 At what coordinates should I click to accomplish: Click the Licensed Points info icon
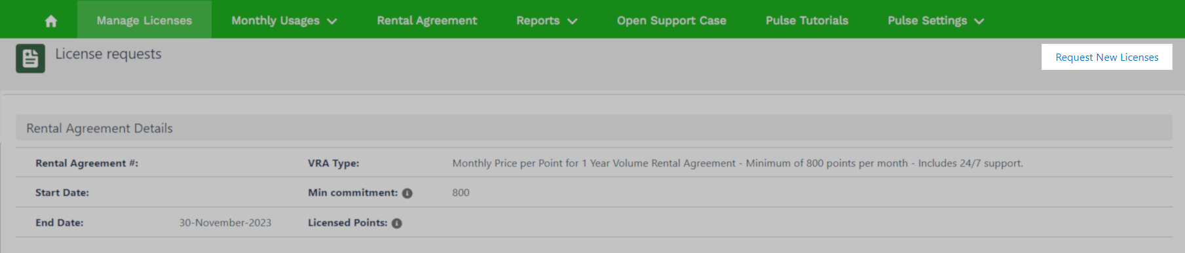[x=397, y=224]
